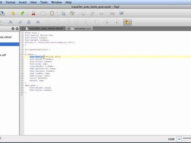
Task: Click line 24 "font-weight: bold;"
Action: click(x=40, y=88)
